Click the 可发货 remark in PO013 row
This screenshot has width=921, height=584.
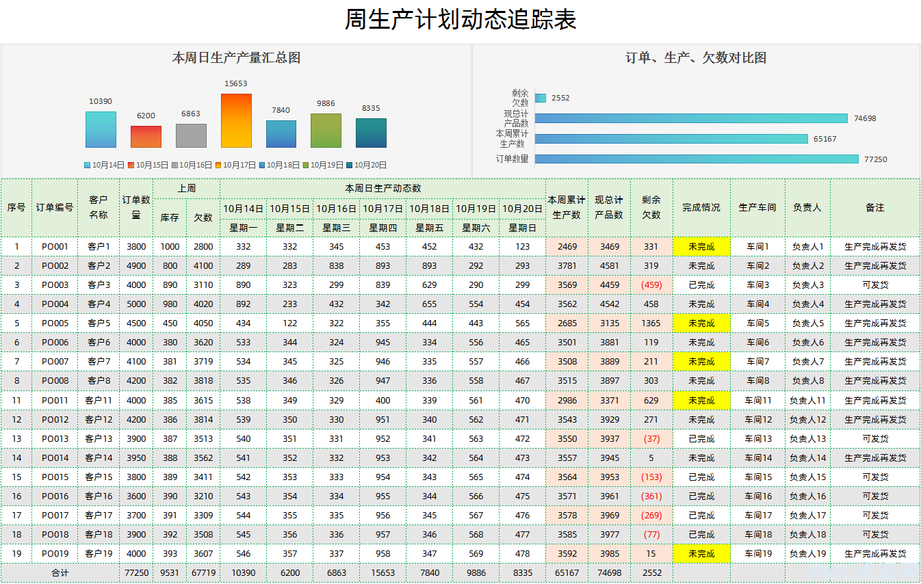875,439
